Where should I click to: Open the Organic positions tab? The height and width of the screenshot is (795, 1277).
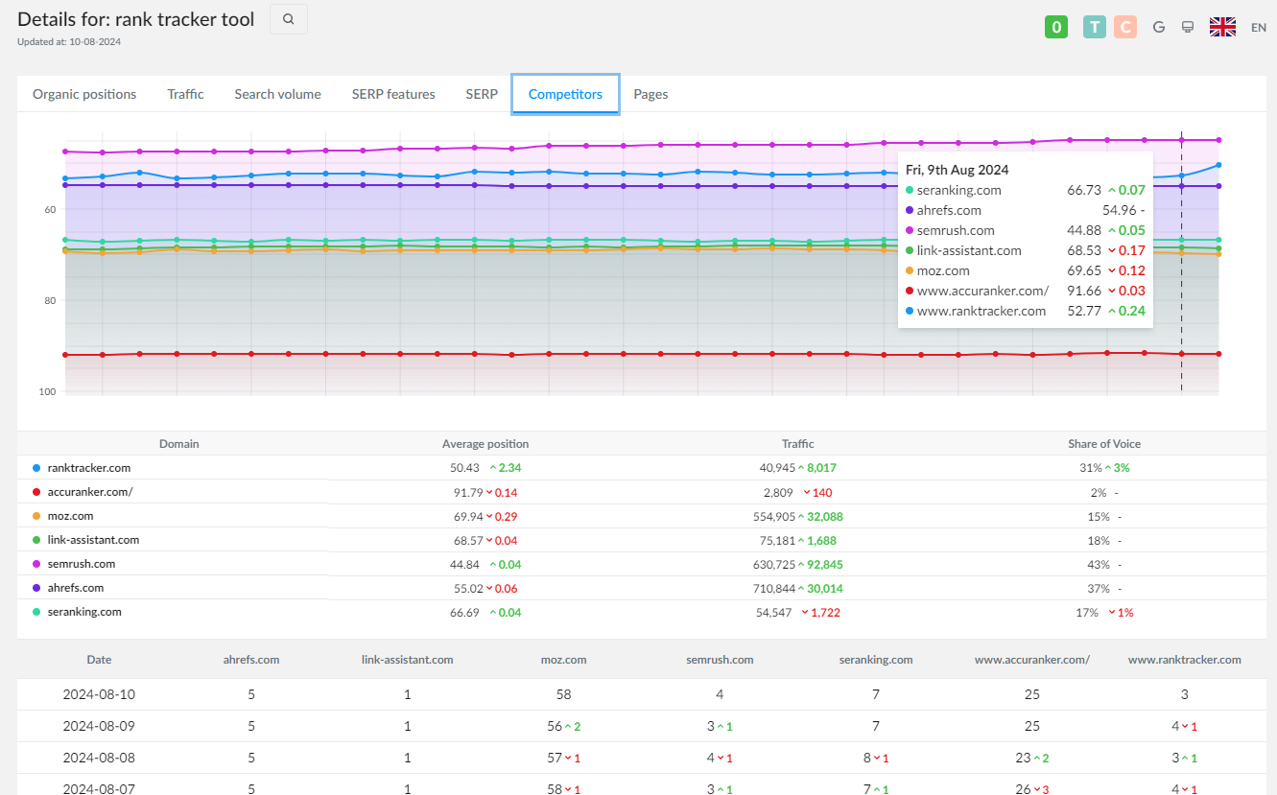pyautogui.click(x=84, y=94)
